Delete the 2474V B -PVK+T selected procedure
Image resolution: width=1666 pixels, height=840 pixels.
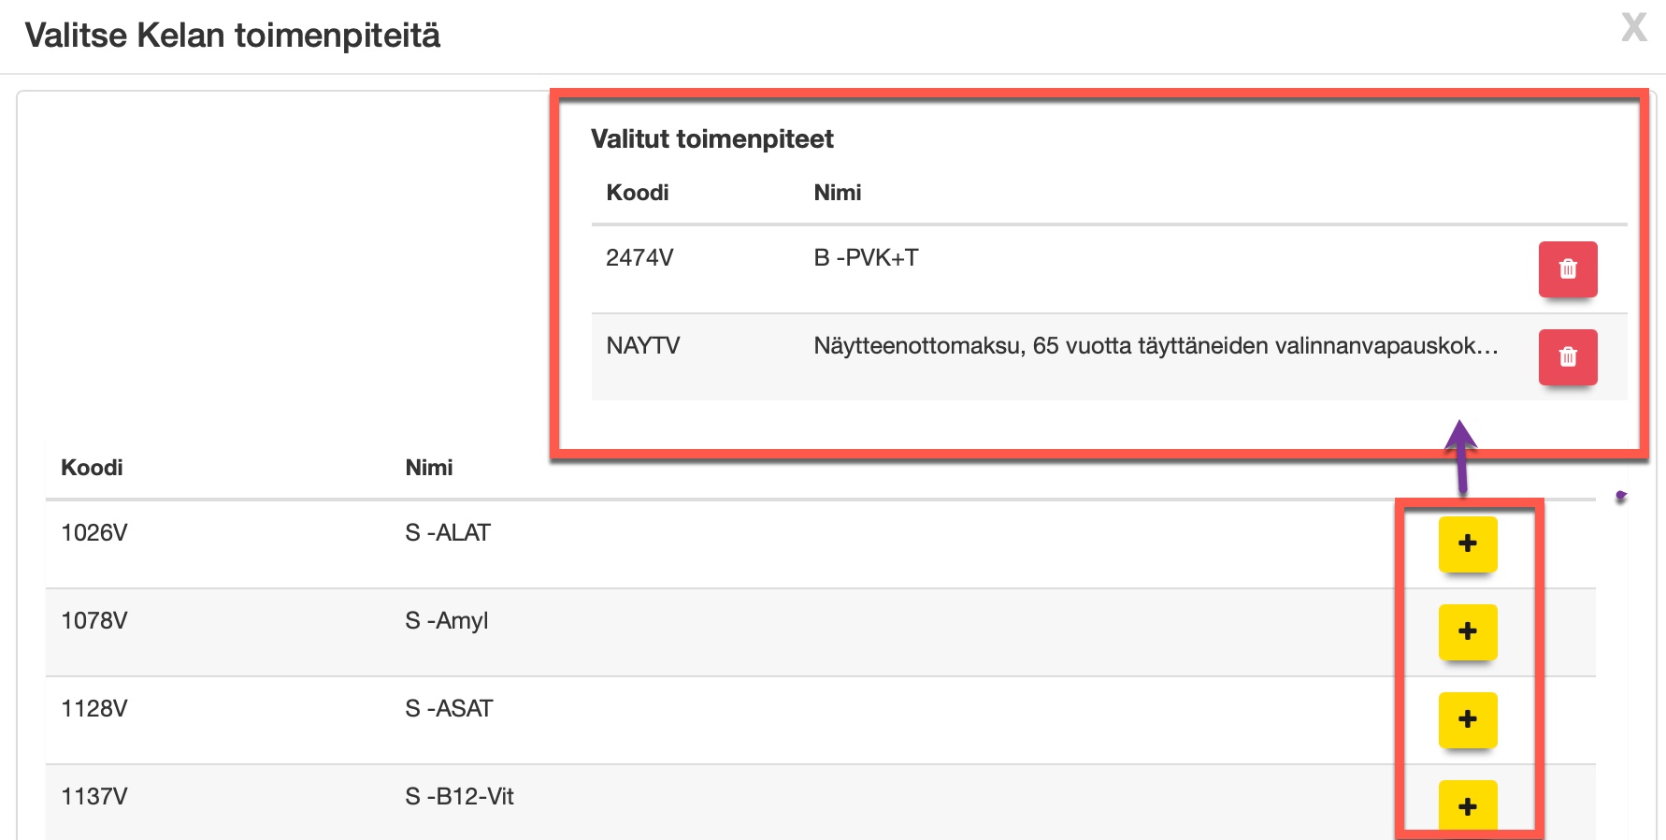point(1568,269)
